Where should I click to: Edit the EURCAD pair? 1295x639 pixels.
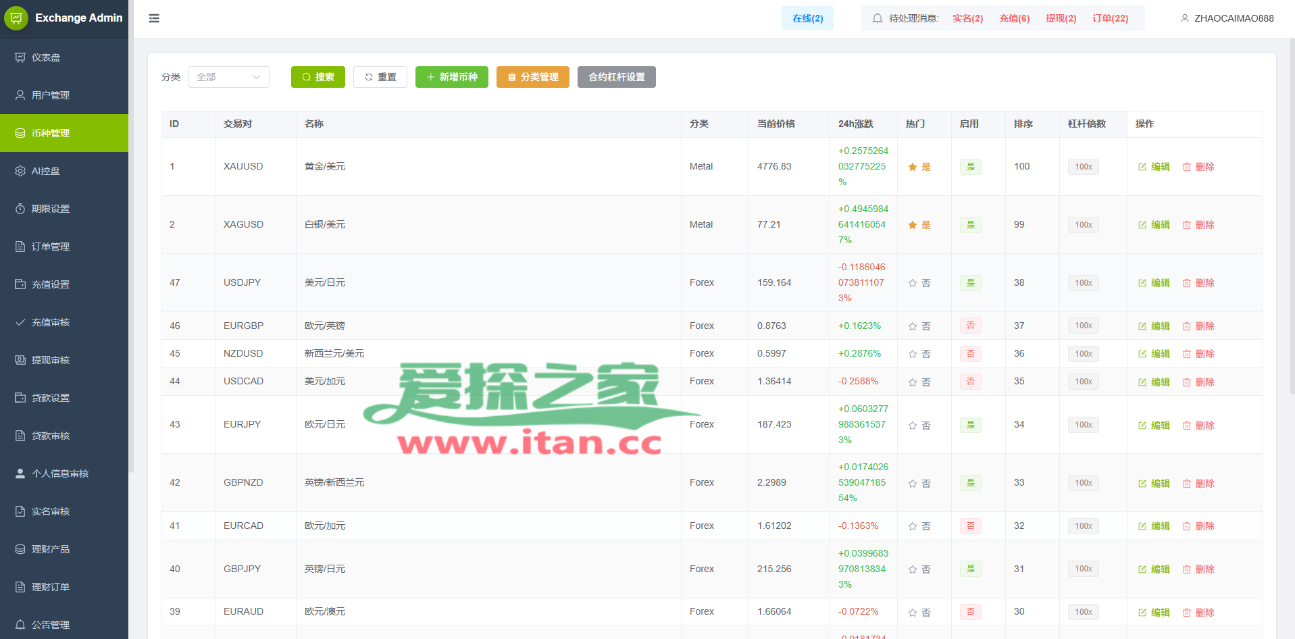[x=1154, y=526]
